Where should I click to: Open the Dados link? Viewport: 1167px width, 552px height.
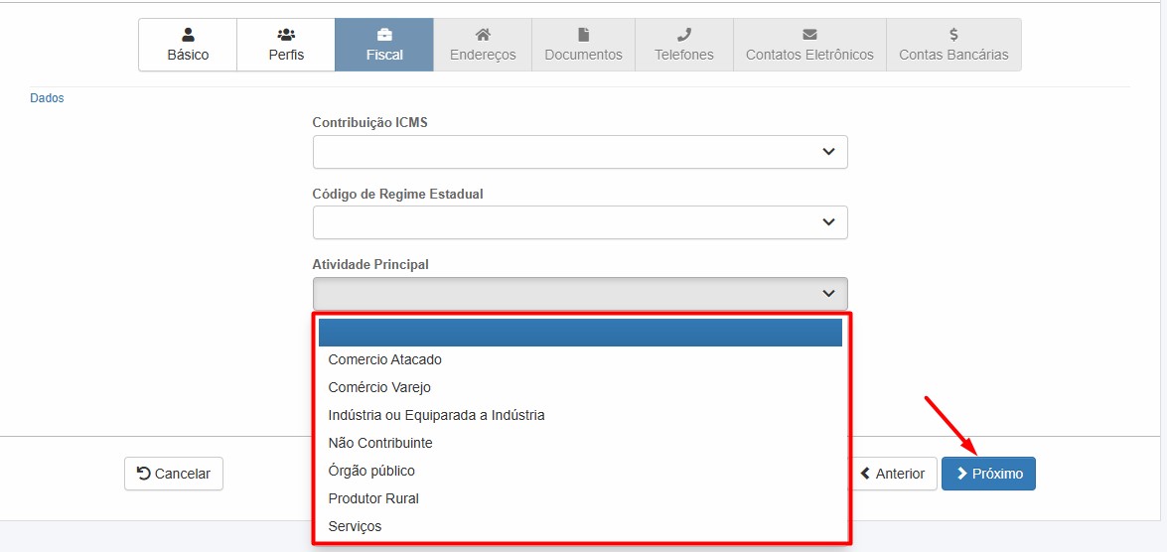pos(47,98)
